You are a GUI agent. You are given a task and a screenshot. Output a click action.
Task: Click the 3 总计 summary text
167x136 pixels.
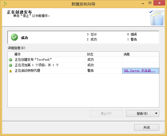(92, 34)
